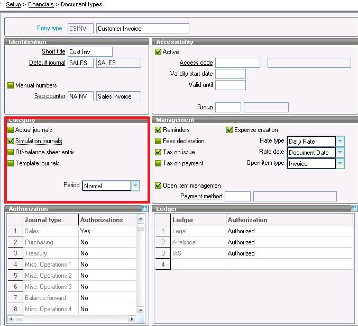Select the Misc. Operations 1 row
The height and width of the screenshot is (326, 358).
[x=51, y=265]
